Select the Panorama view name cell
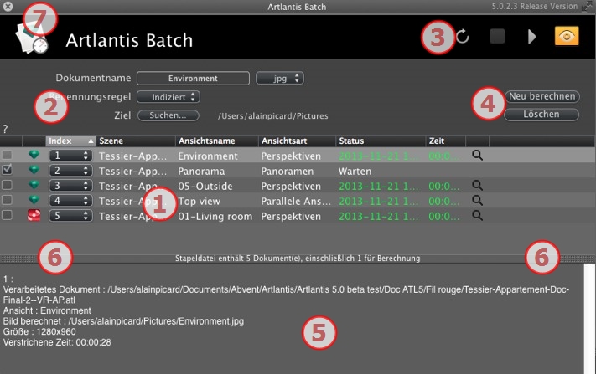 pyautogui.click(x=201, y=171)
